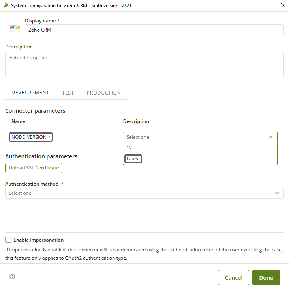Click the green Bizagi logo in title bar

tap(6, 6)
